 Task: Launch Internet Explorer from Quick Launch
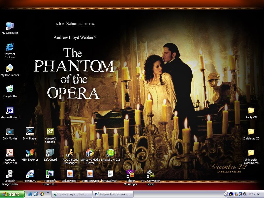[x=30, y=194]
